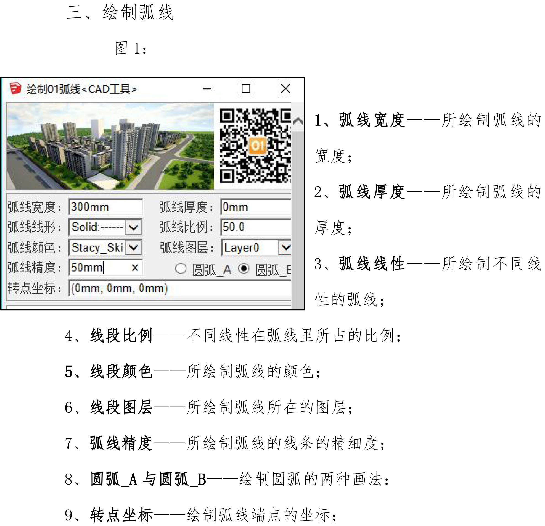545x526 pixels.
Task: Click the bold term 圆弧_A 与圆弧_B in item 8
Action: (148, 479)
